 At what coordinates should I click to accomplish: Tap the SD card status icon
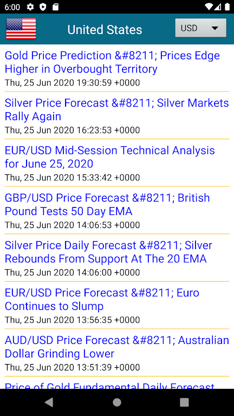coord(55,7)
